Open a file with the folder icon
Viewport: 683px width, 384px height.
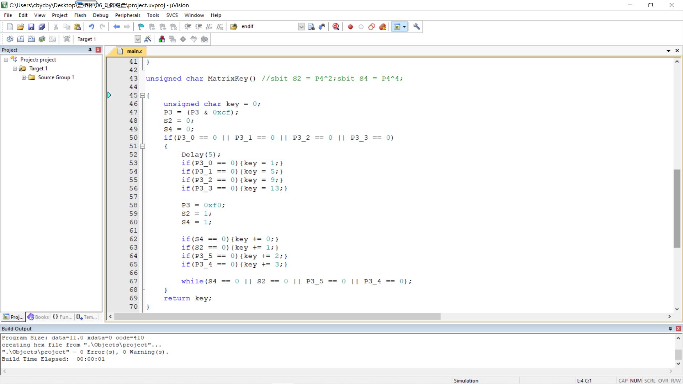pos(20,27)
